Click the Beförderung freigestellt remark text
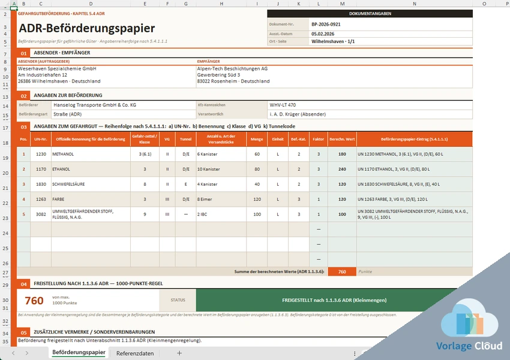 click(x=110, y=340)
